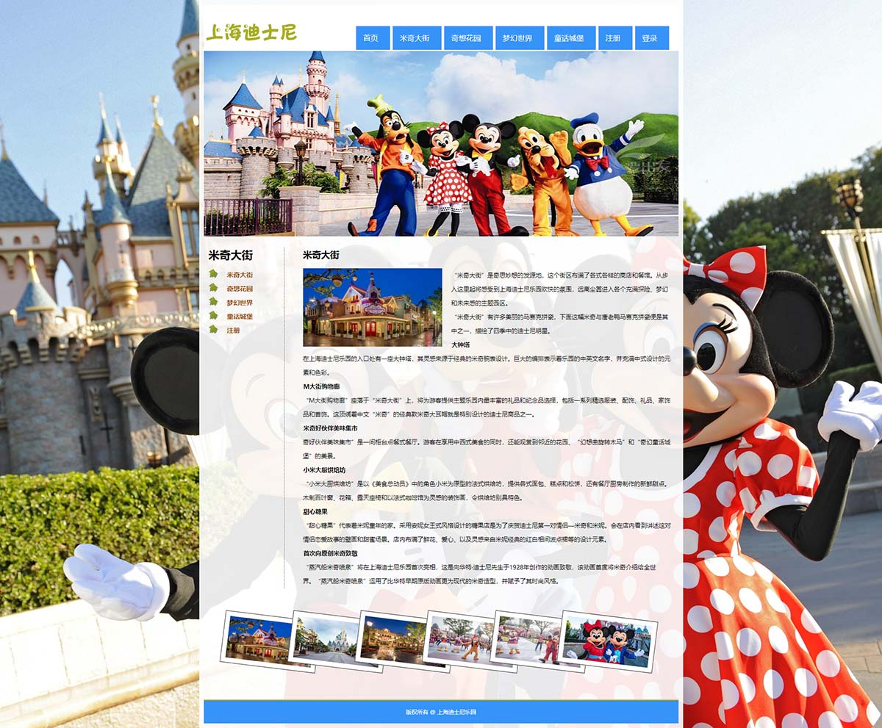Click the 登录 button in top navigation
The width and height of the screenshot is (882, 728).
(652, 38)
